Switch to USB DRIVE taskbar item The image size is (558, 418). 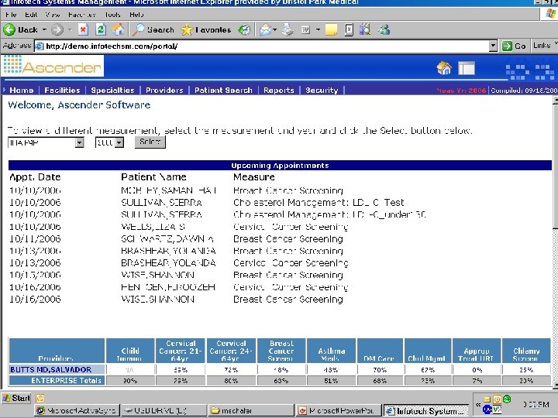(164, 410)
